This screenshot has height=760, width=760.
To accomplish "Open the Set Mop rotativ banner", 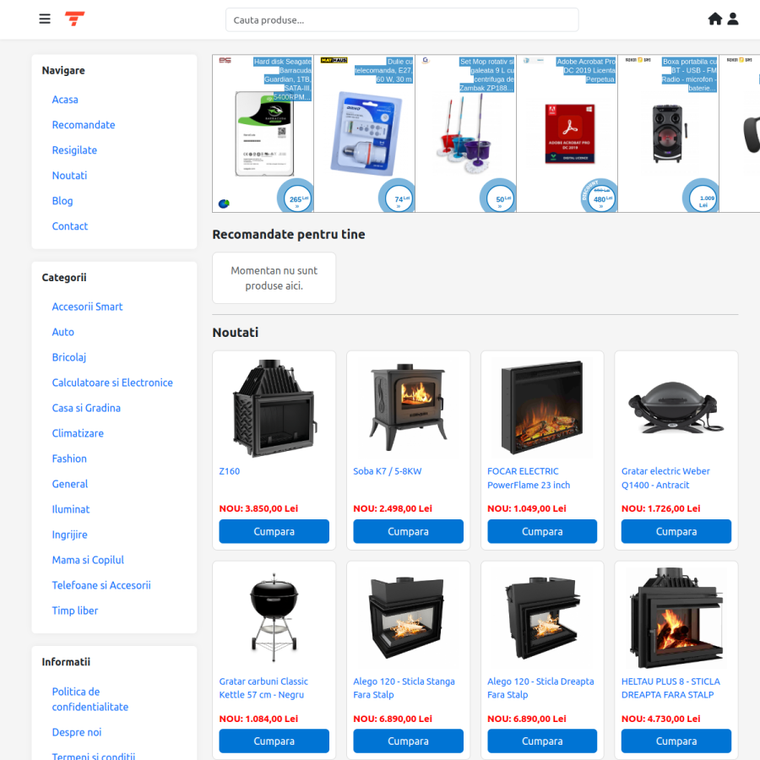I will pos(466,133).
